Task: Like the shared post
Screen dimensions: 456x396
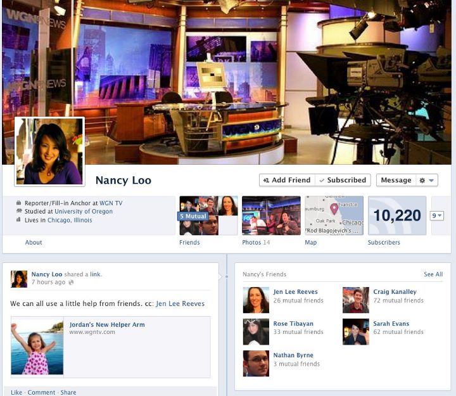Action: click(x=16, y=392)
